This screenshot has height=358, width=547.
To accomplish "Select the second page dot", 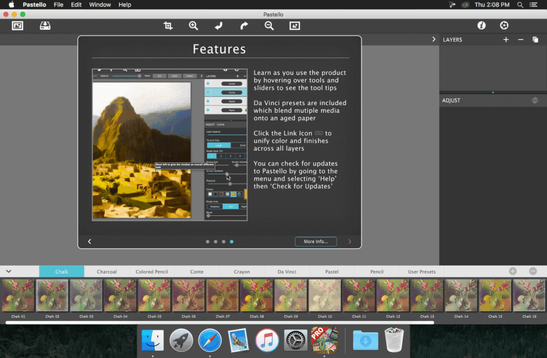I will click(x=216, y=242).
